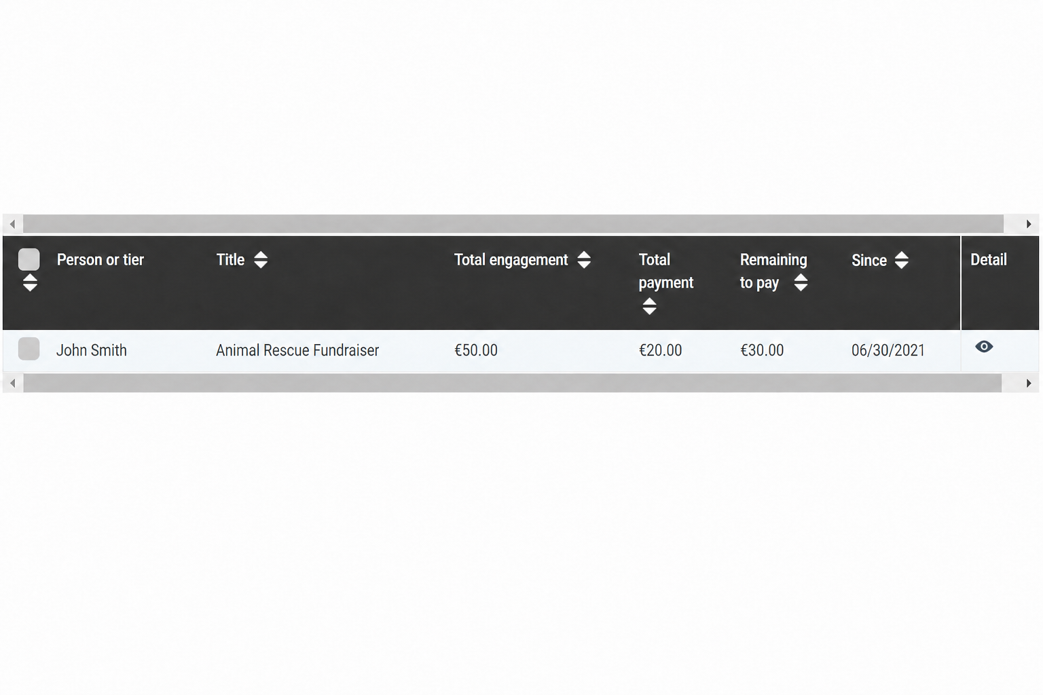Screen dimensions: 1043x695
Task: Sort by Since date sort arrows
Action: pos(902,260)
